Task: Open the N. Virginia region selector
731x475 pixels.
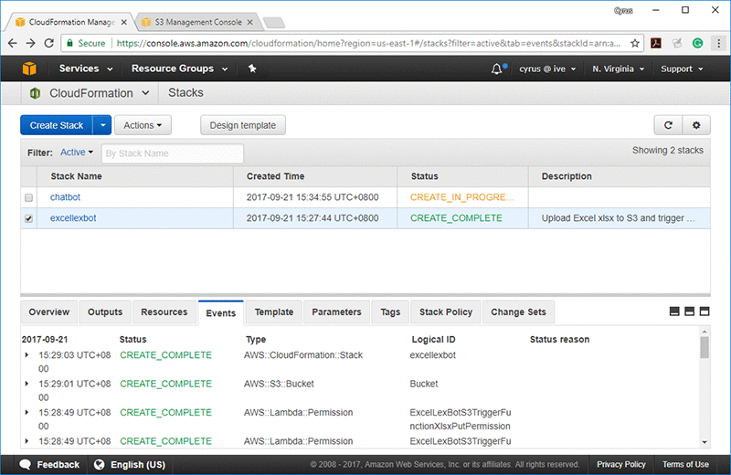Action: click(619, 69)
